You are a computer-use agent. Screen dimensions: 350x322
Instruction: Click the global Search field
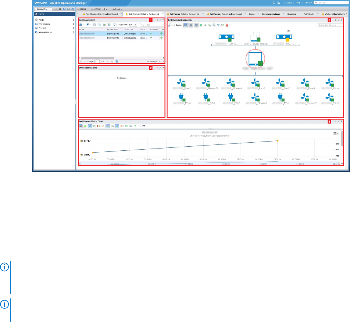(x=331, y=3)
